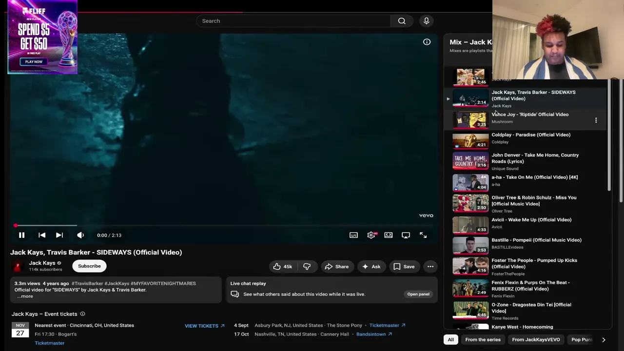Select 'Avicii - Wake Me Up' title
Image resolution: width=624 pixels, height=351 pixels.
click(531, 220)
